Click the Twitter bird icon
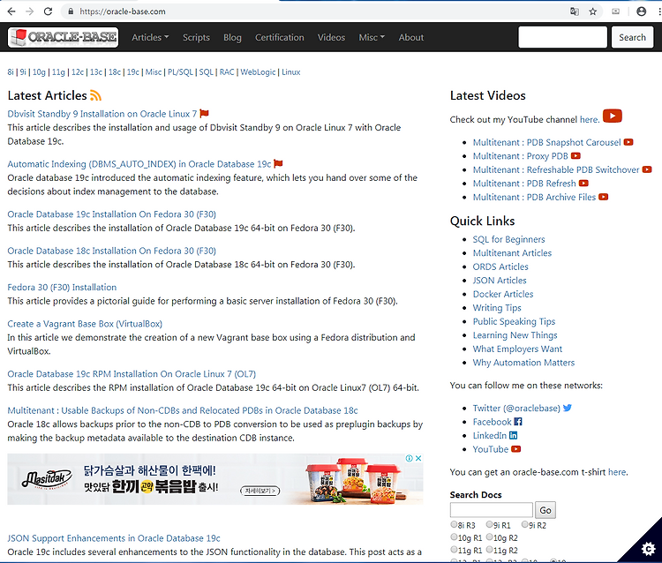Screen dimensions: 662x563 (x=568, y=408)
